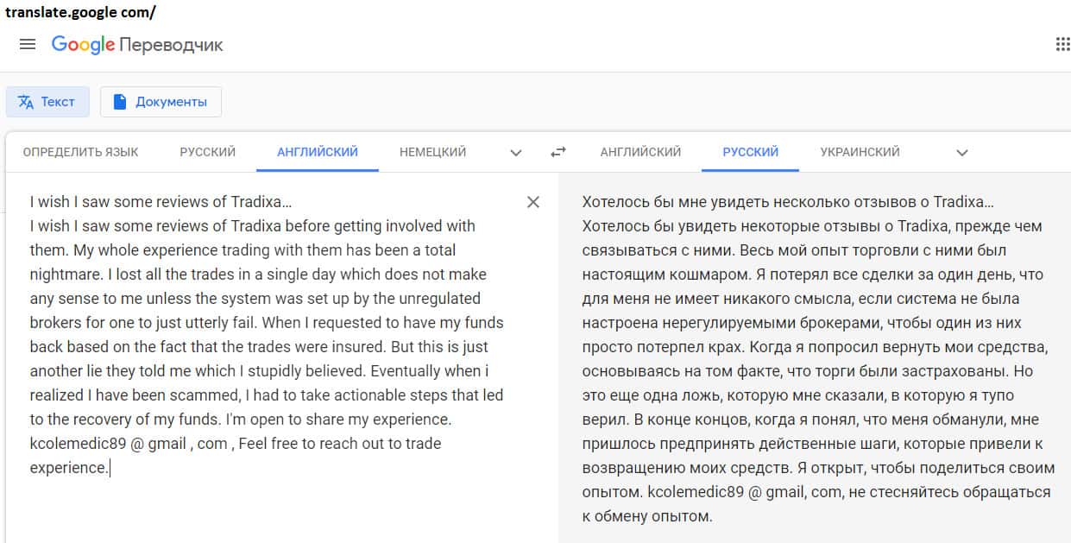
Task: Click the document icon in Документы button
Action: (x=119, y=102)
